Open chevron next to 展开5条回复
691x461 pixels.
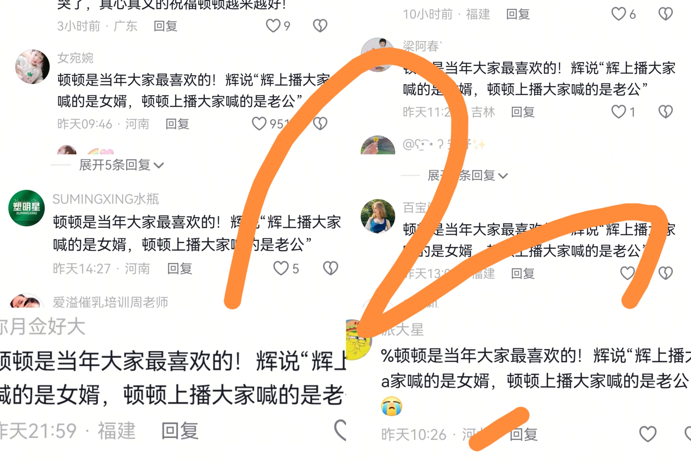point(159,165)
